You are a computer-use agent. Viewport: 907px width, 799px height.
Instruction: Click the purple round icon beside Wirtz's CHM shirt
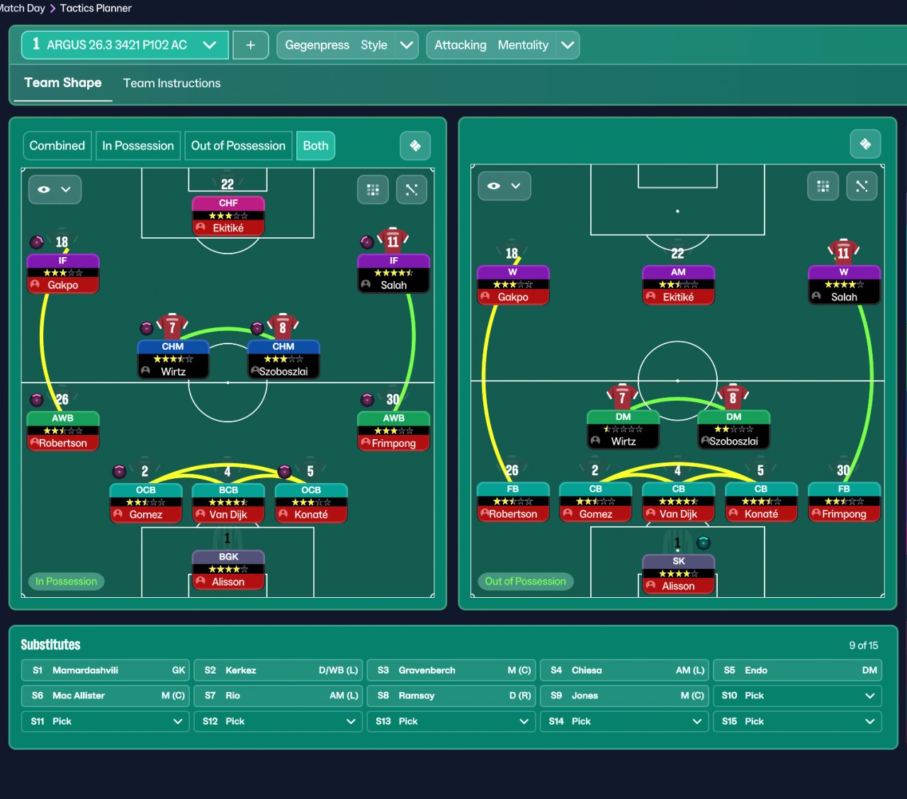pyautogui.click(x=147, y=328)
